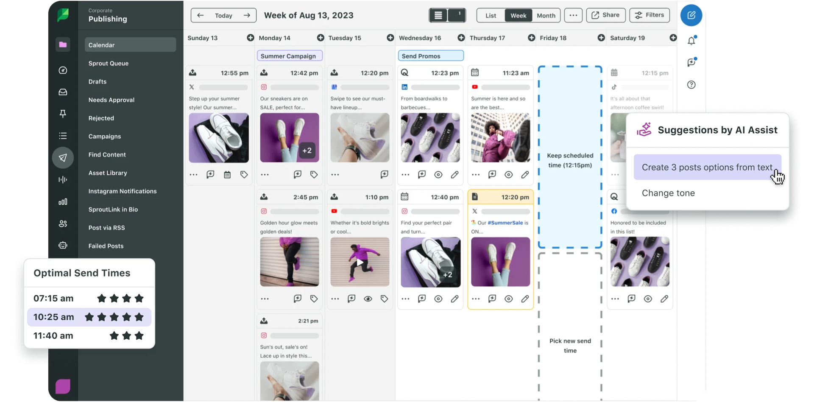Go to next week with the right arrow

(247, 15)
